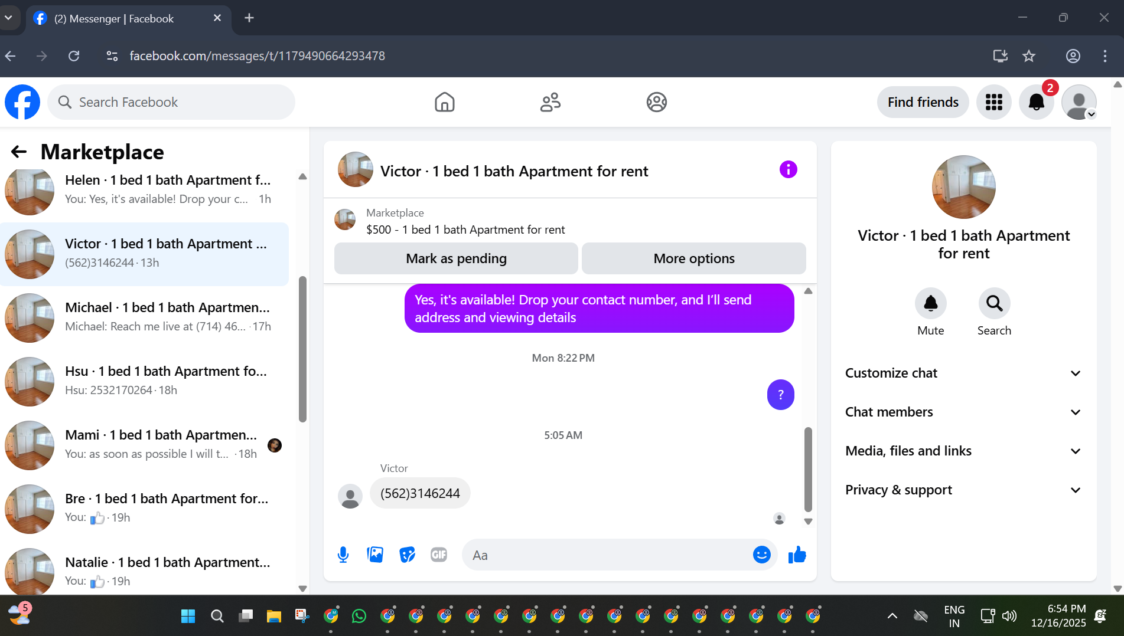Send a thumbs-up like
The width and height of the screenshot is (1124, 636).
click(797, 555)
